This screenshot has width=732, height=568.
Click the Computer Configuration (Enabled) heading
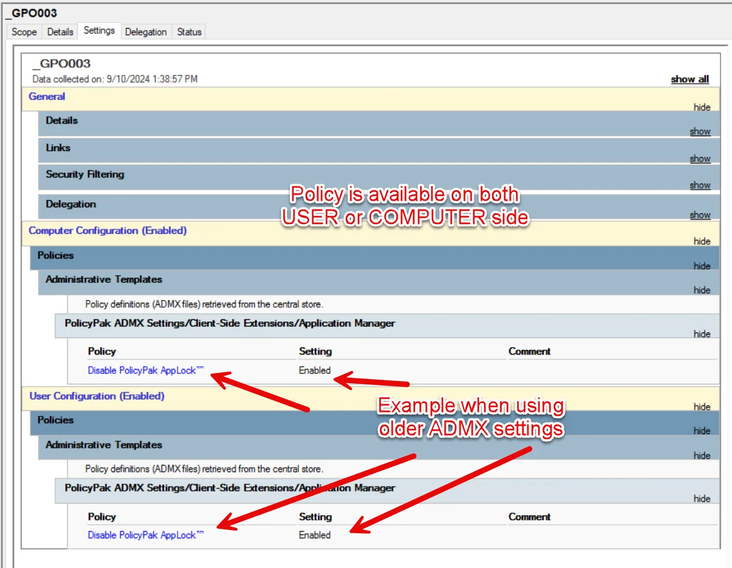point(108,231)
